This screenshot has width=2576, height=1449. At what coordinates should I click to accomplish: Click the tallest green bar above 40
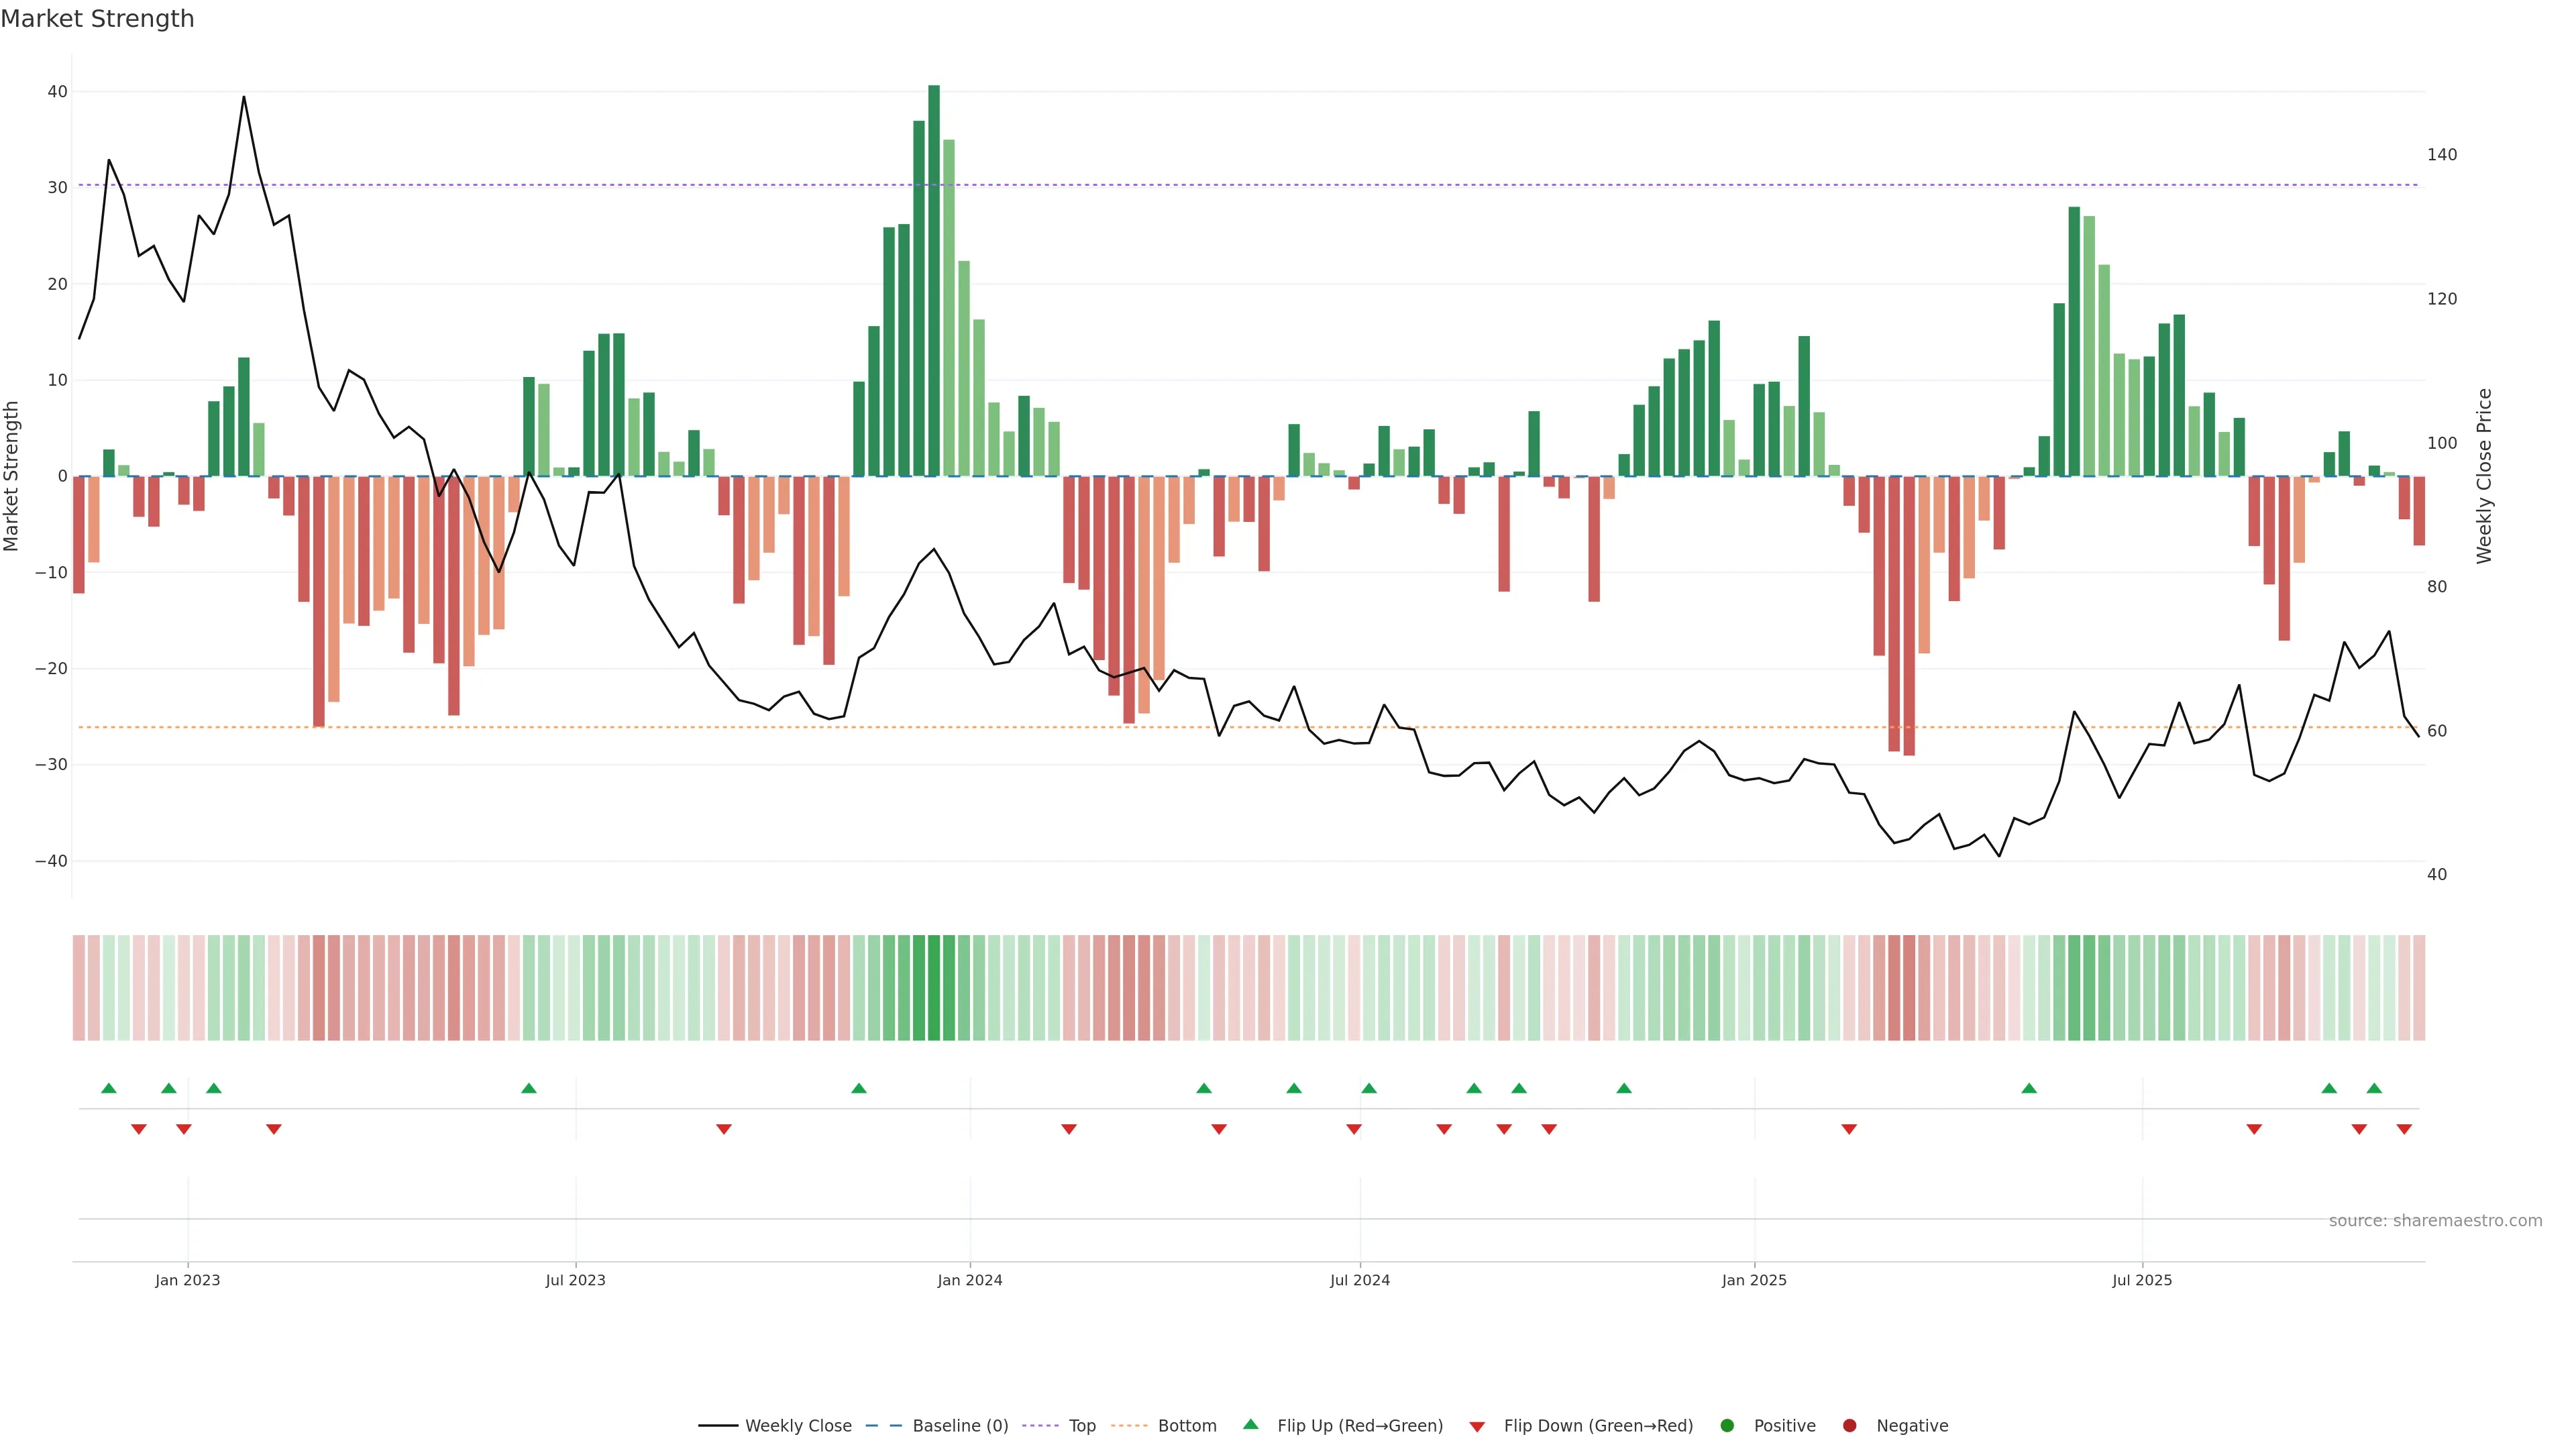point(934,280)
